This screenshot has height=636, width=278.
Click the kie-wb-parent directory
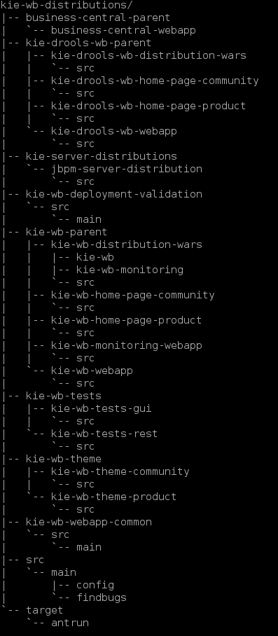click(x=67, y=232)
